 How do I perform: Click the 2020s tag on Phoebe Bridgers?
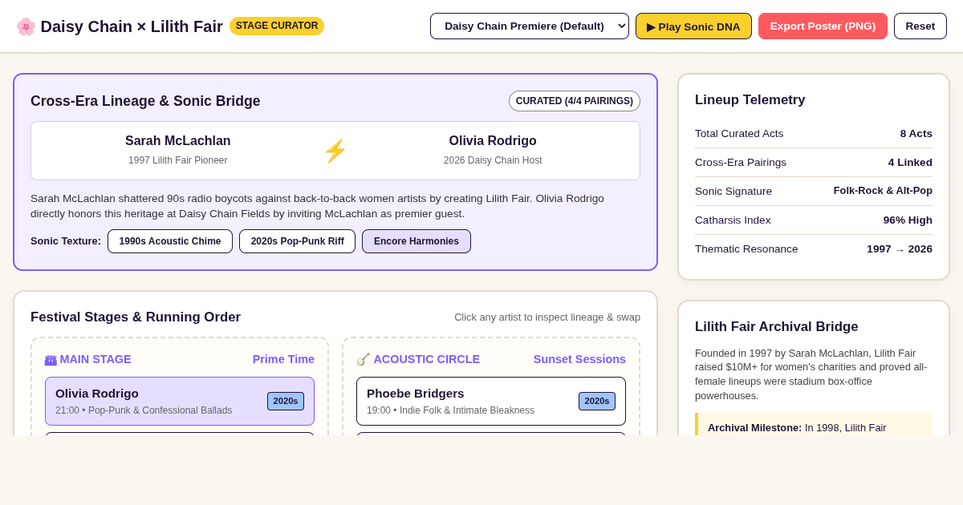click(597, 401)
